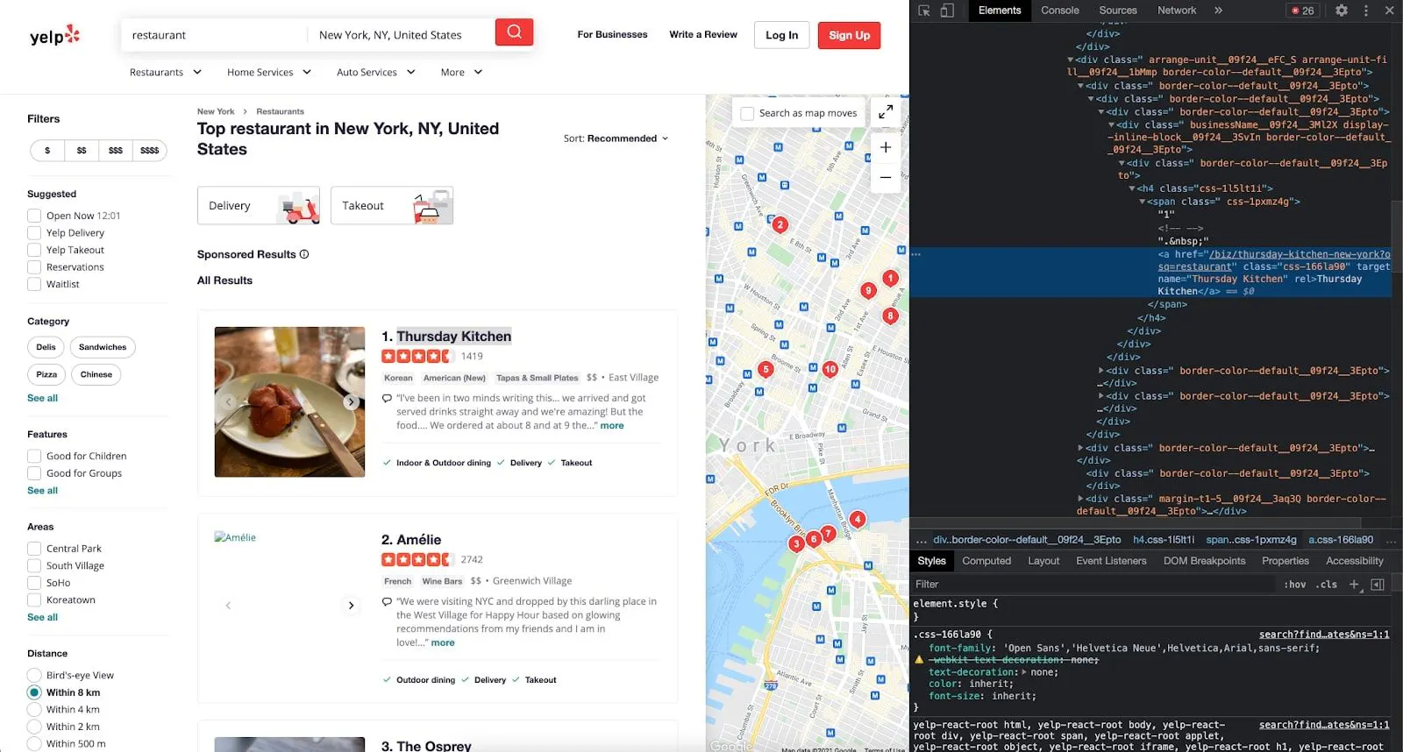The image size is (1403, 752).
Task: Collapse the h4 css-1l5lt1i node
Action: point(1132,188)
